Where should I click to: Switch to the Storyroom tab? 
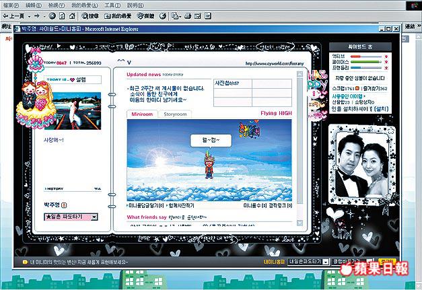pos(175,114)
